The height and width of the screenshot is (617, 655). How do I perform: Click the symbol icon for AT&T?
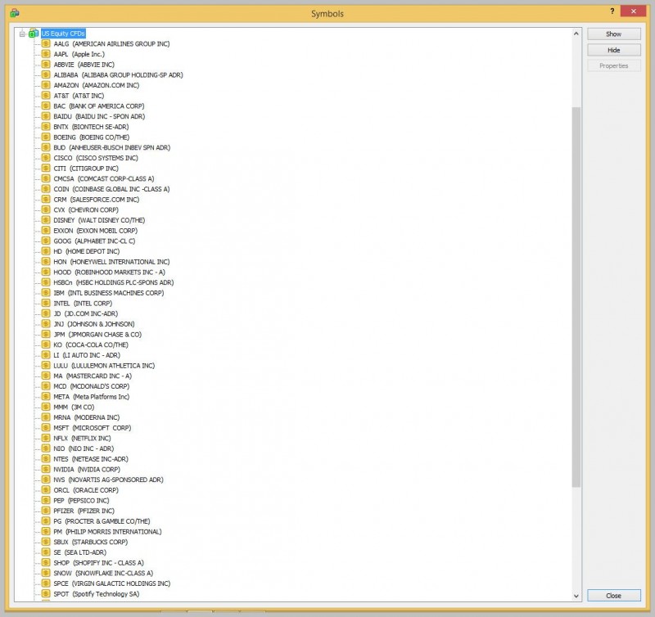pos(46,96)
